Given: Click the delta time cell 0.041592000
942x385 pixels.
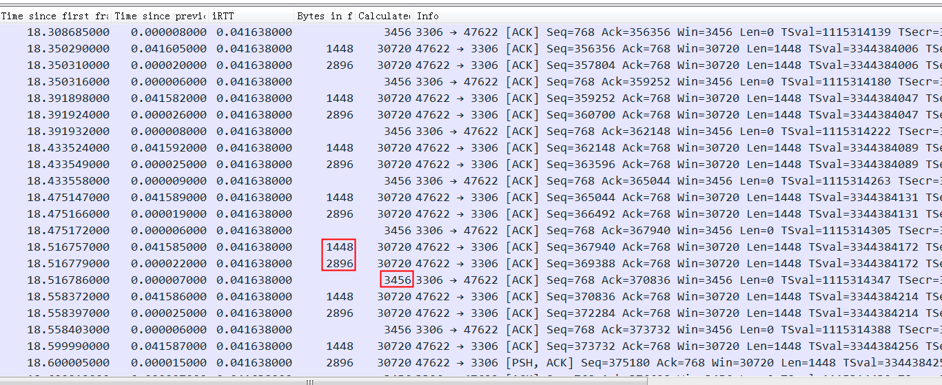Looking at the screenshot, I should click(x=169, y=148).
